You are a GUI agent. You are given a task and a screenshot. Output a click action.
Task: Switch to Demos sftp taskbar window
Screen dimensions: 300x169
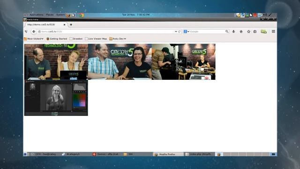[x=107, y=154]
